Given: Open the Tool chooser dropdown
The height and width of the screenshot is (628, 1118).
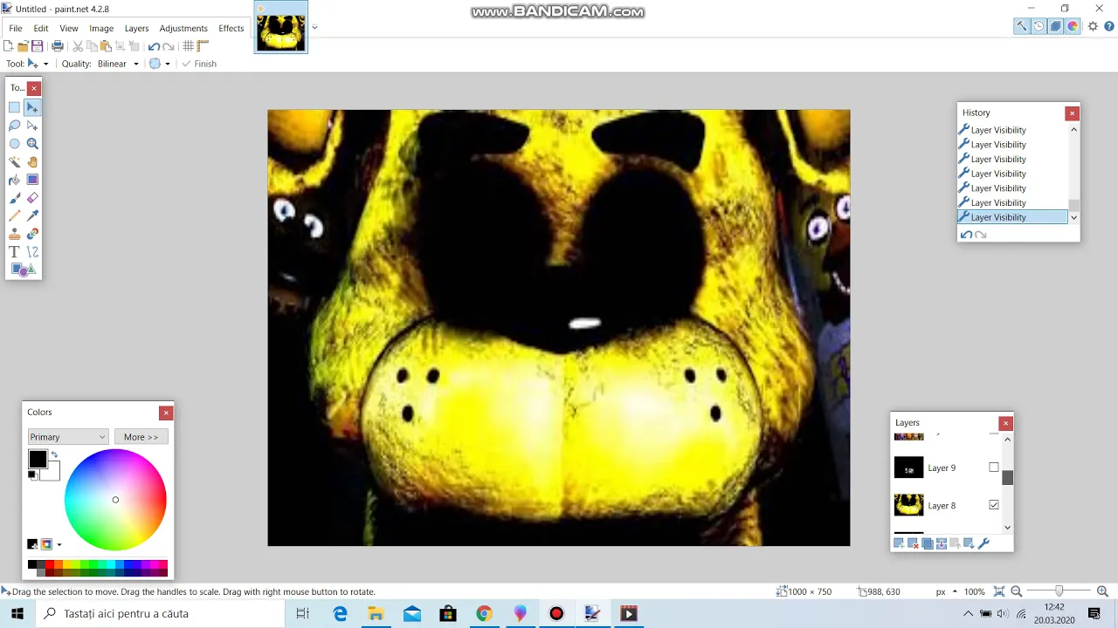Looking at the screenshot, I should 38,64.
